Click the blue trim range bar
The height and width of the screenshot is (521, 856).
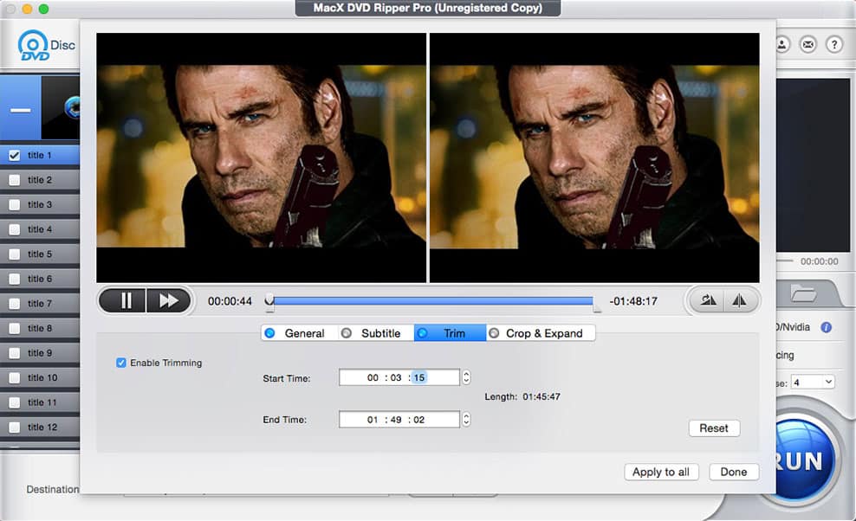tap(433, 300)
